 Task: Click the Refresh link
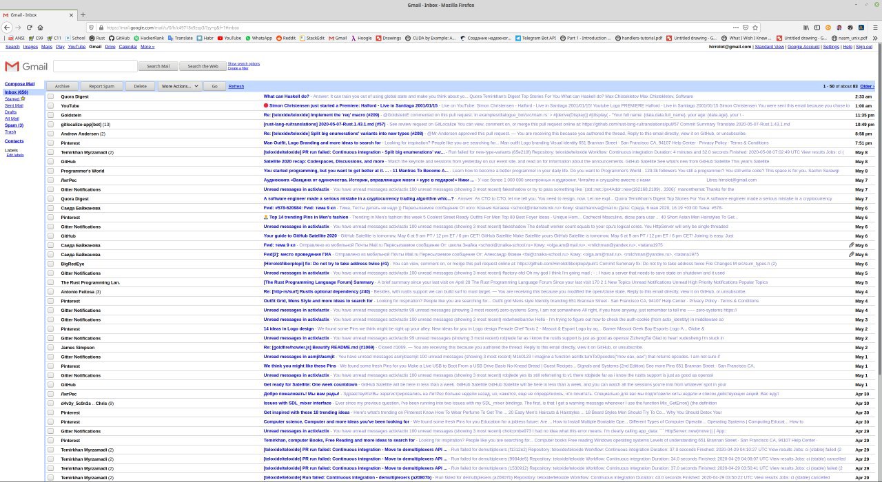click(236, 86)
